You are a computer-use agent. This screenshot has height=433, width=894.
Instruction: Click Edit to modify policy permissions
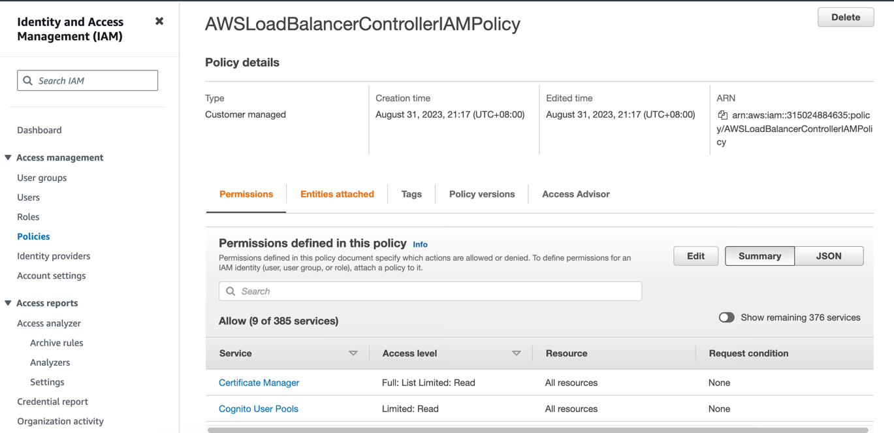[x=695, y=256]
